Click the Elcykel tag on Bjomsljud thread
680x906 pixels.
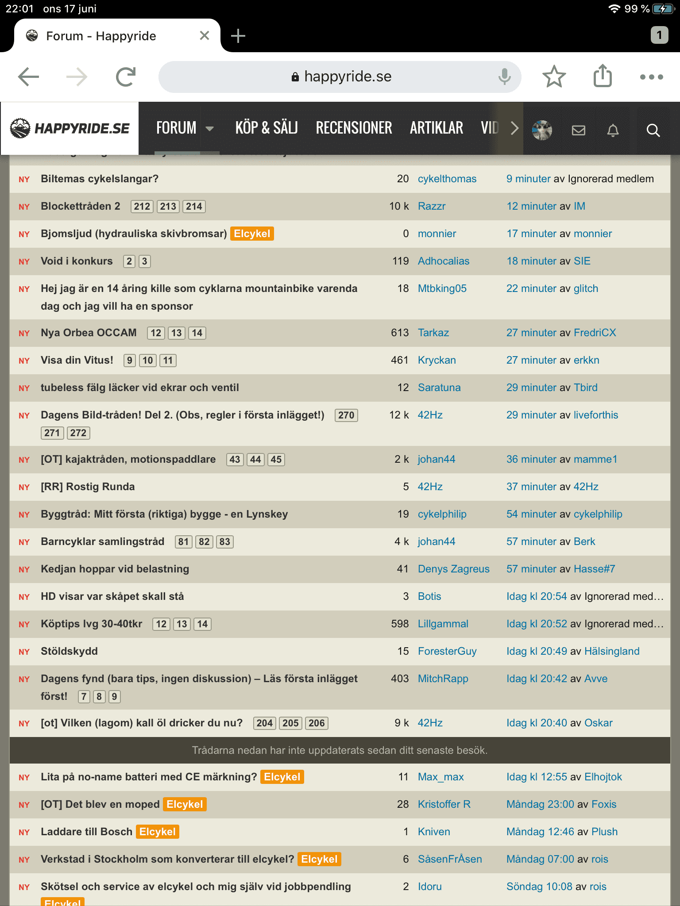pyautogui.click(x=252, y=234)
